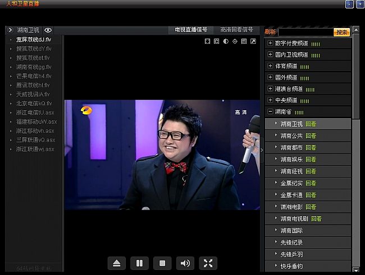Image resolution: width=365 pixels, height=275 pixels.
Task: Select the 浙江联通wj.asx source
Action: [35, 149]
